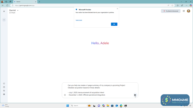
Task: Open Edge workspaces icon
Action: (6, 2)
